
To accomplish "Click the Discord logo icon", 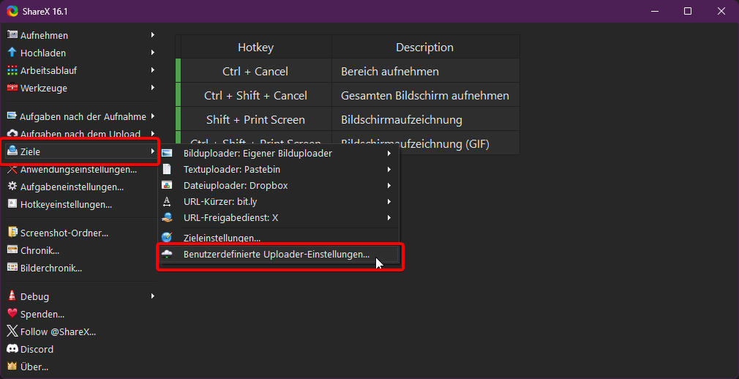I will [x=12, y=349].
